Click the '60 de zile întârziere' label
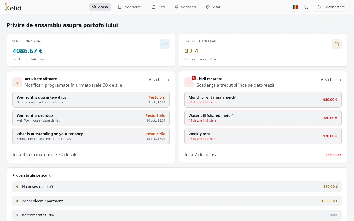This screenshot has height=221, width=354. pos(202,102)
